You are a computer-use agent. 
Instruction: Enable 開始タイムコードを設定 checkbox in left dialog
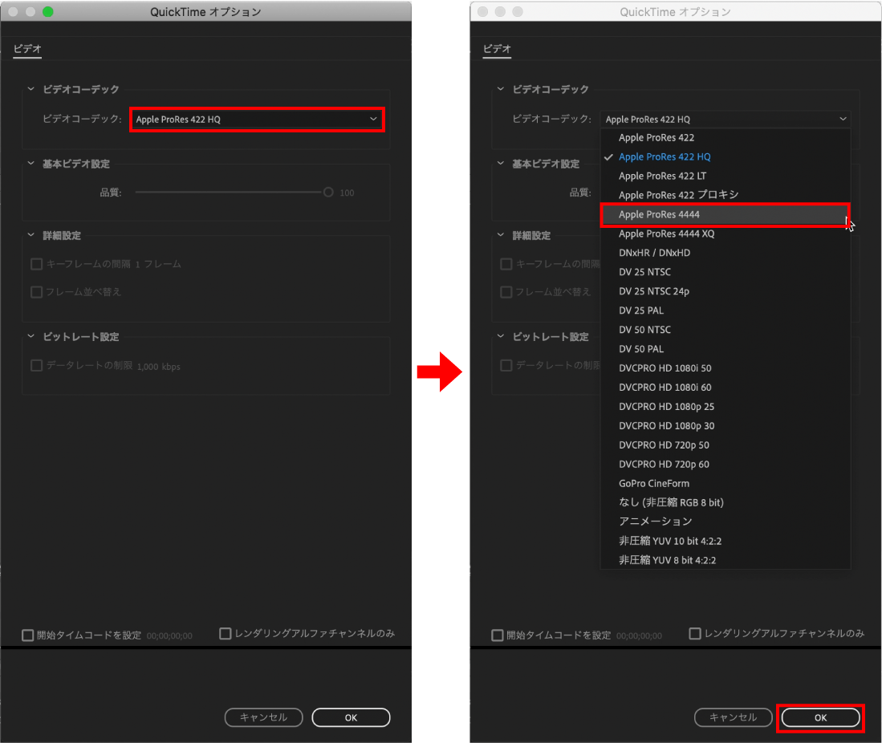pos(27,635)
